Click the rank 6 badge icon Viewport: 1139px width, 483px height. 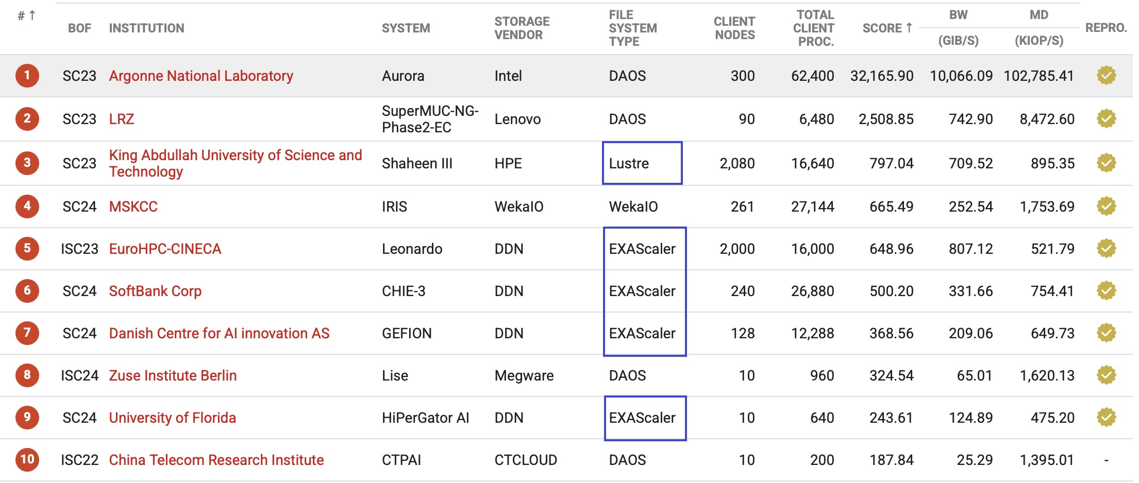pos(27,291)
